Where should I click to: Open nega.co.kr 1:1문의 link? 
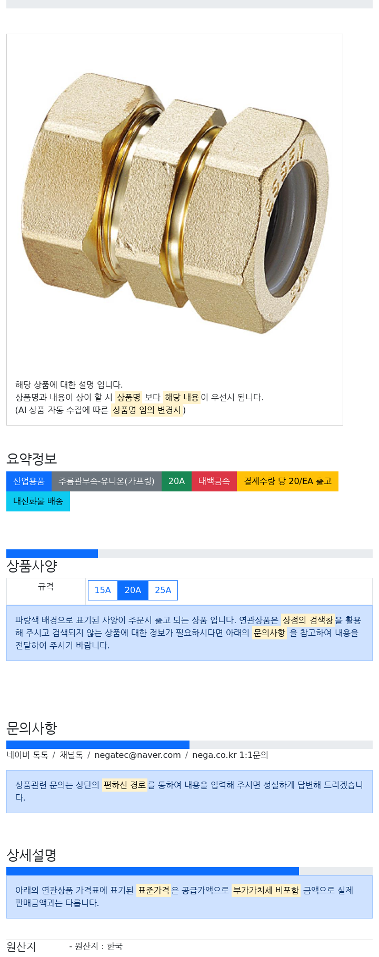point(230,755)
